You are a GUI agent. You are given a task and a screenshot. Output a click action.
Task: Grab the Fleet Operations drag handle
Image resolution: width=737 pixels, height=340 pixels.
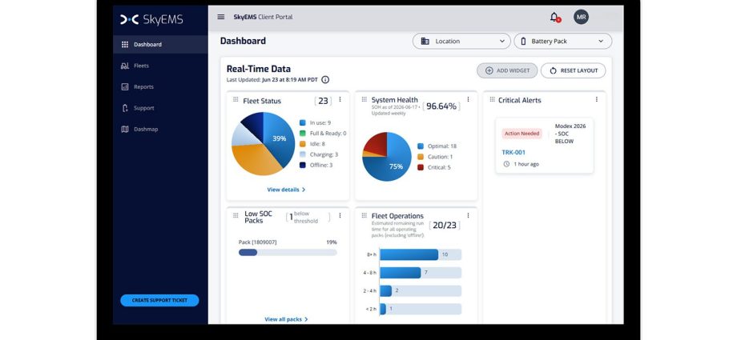364,215
